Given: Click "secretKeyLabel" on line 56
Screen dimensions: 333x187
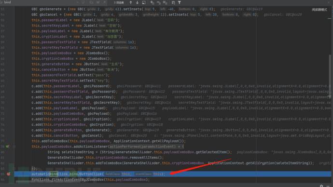Looking at the screenshot, I should [55, 26].
